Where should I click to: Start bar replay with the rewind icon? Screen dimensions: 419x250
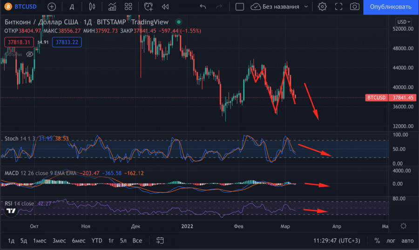click(x=165, y=7)
